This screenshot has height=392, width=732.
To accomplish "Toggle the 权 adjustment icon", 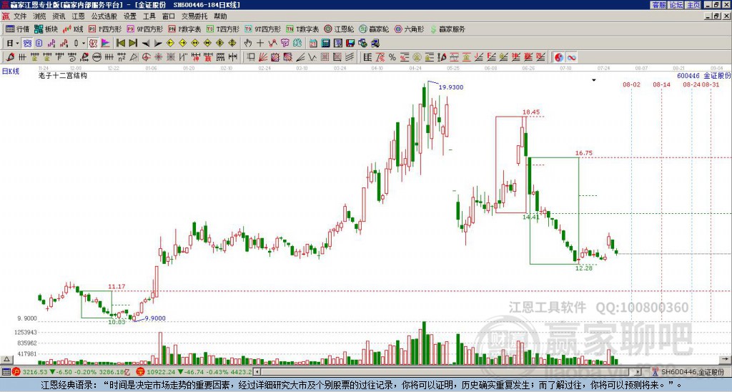I will [x=93, y=43].
